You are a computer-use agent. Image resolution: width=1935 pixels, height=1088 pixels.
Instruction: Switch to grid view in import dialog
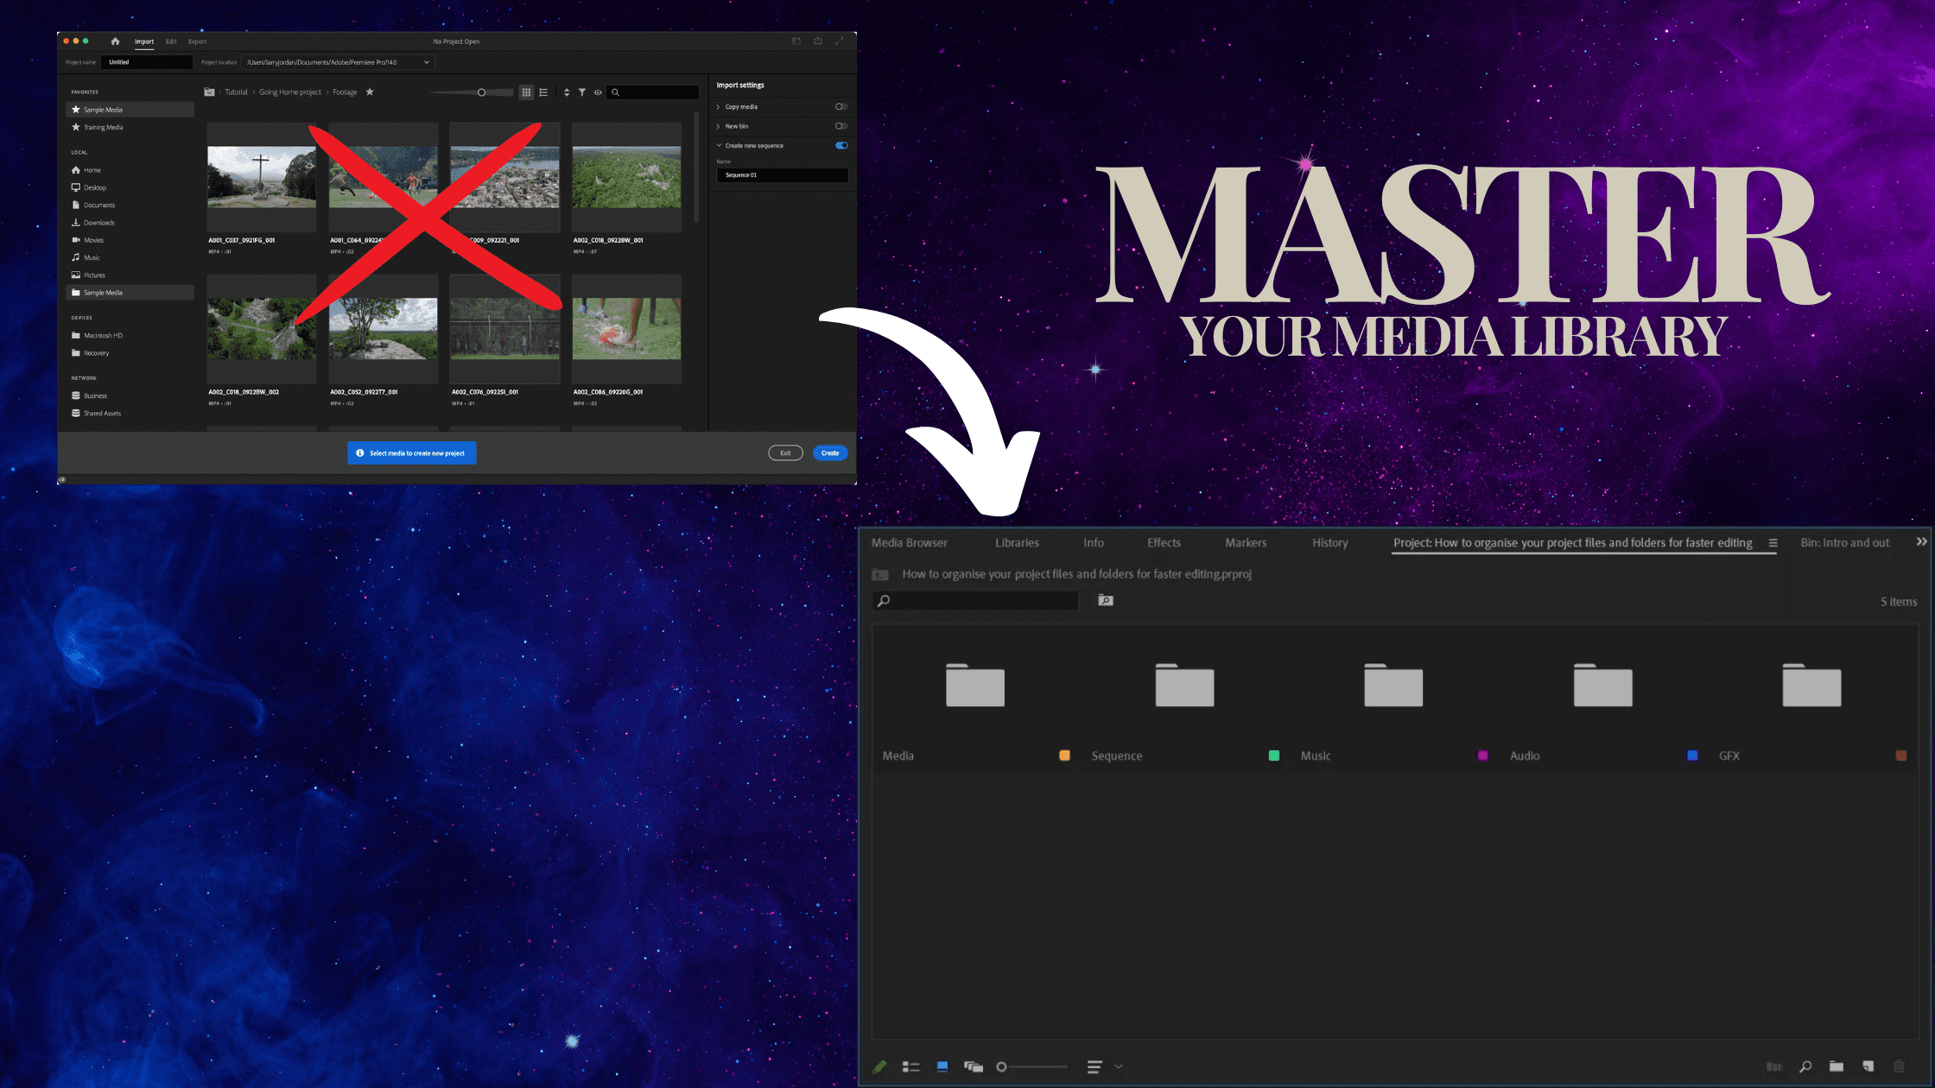click(x=526, y=92)
